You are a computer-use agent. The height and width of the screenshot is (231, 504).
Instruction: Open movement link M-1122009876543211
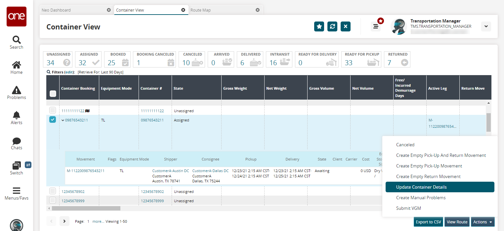[86, 171]
